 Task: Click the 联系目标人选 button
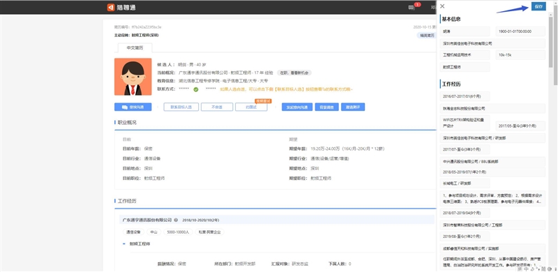tap(181, 107)
